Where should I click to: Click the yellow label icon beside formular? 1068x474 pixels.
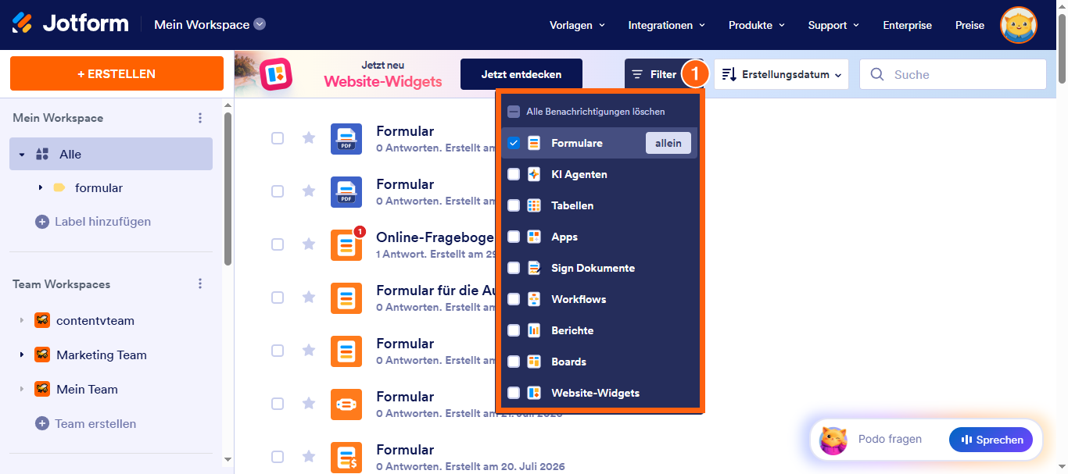click(x=59, y=187)
